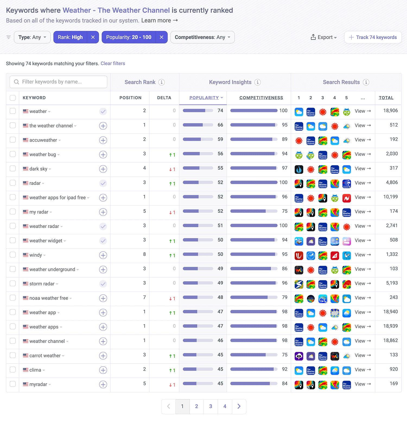Open first result app icon in 'storm radar' row
Viewport: 407px width, 422px height.
[299, 284]
